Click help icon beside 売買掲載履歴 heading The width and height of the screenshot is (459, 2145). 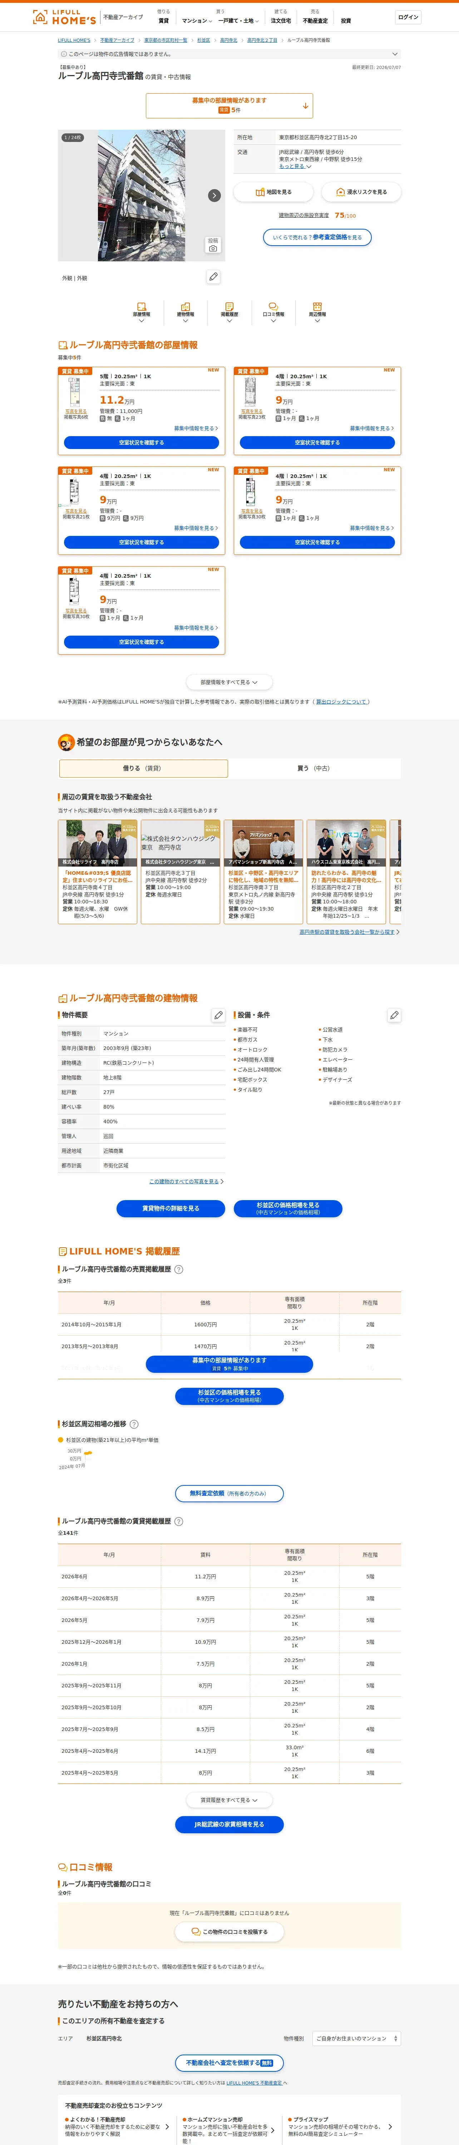point(178,1269)
